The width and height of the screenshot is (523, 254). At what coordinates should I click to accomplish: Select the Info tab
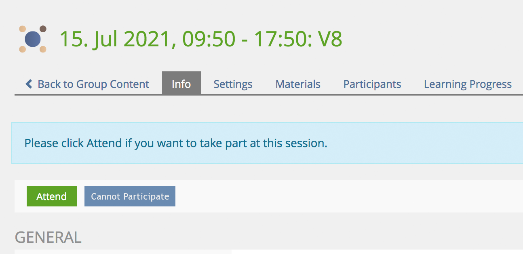[x=181, y=84]
